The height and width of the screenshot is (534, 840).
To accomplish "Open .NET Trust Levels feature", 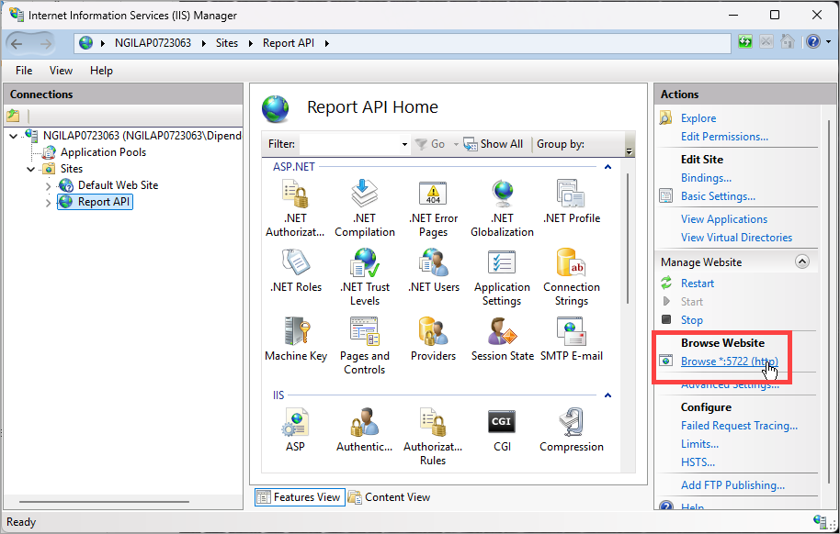I will pos(365,276).
